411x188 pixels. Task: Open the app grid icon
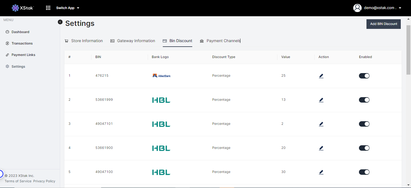pos(48,8)
